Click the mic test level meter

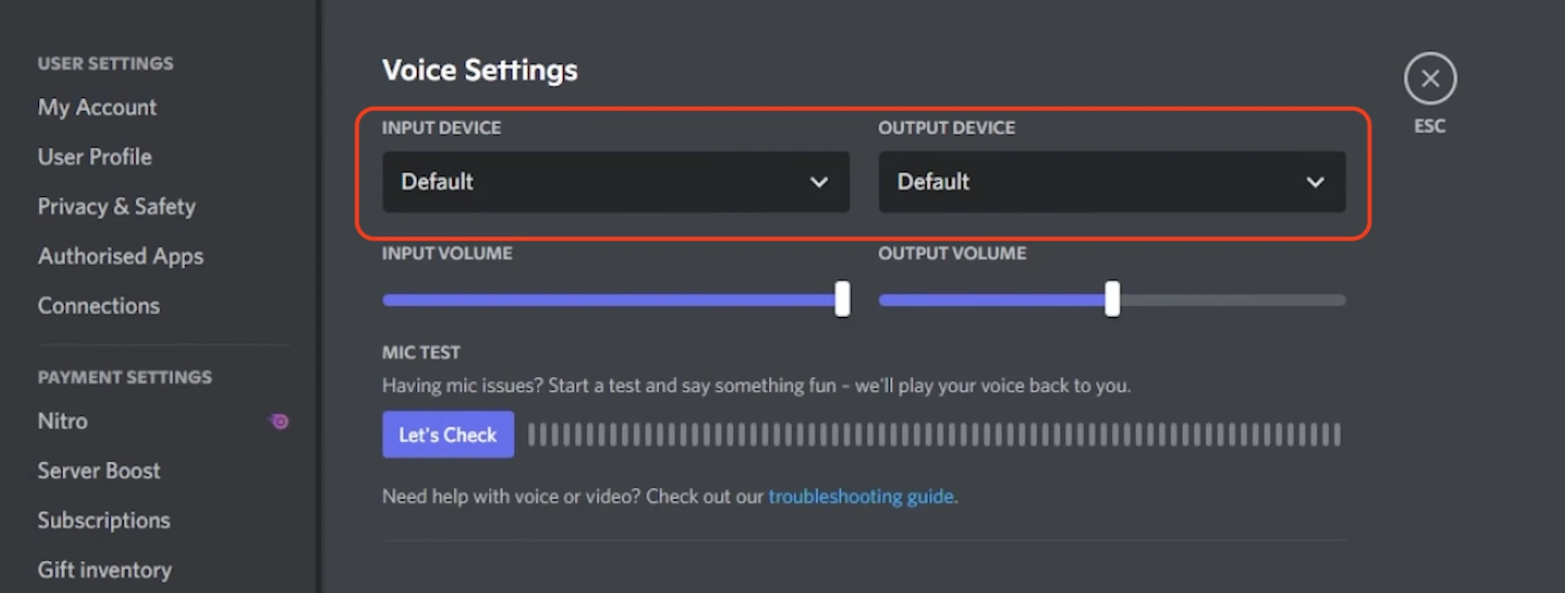coord(934,434)
